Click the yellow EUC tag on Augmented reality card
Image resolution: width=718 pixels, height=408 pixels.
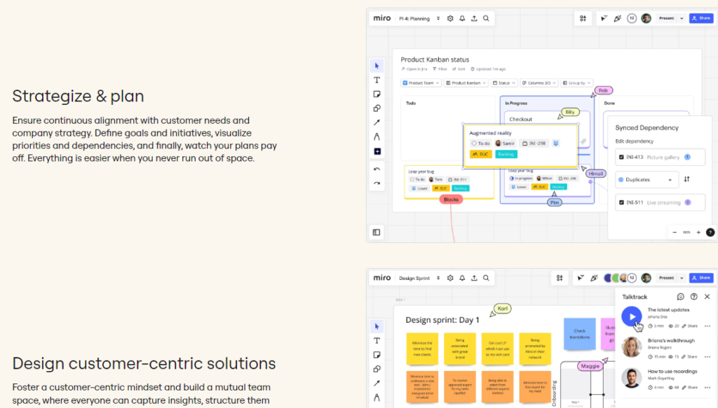coord(480,155)
